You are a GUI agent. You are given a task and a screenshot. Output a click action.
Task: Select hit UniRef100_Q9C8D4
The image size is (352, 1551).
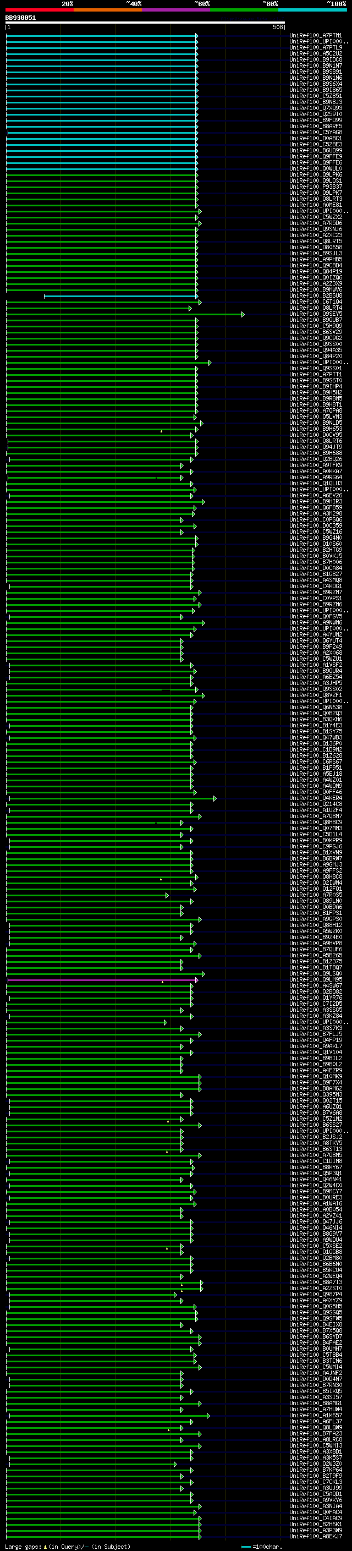316,265
